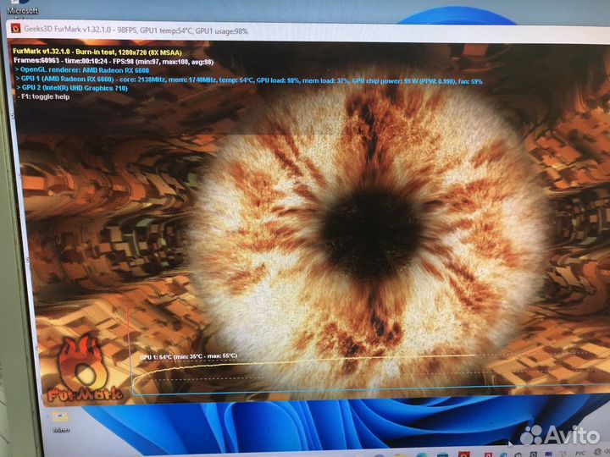Click the OpenGL renderer info line
Viewport: 610px width, 457px height.
(x=83, y=70)
